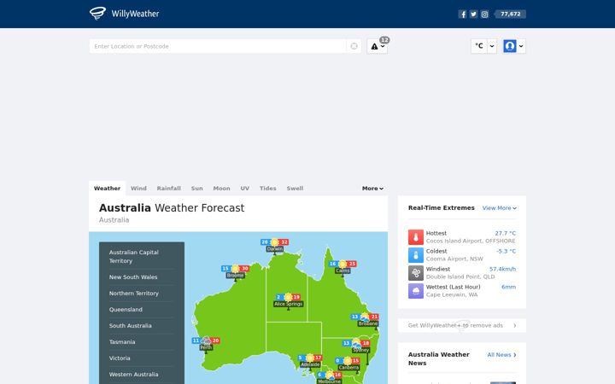Open Cape Leeuwin wettest location
The height and width of the screenshot is (384, 615).
[452, 295]
